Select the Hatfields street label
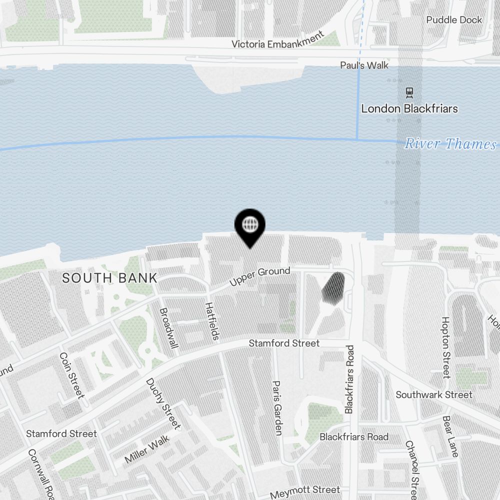The height and width of the screenshot is (500, 500). (x=212, y=321)
